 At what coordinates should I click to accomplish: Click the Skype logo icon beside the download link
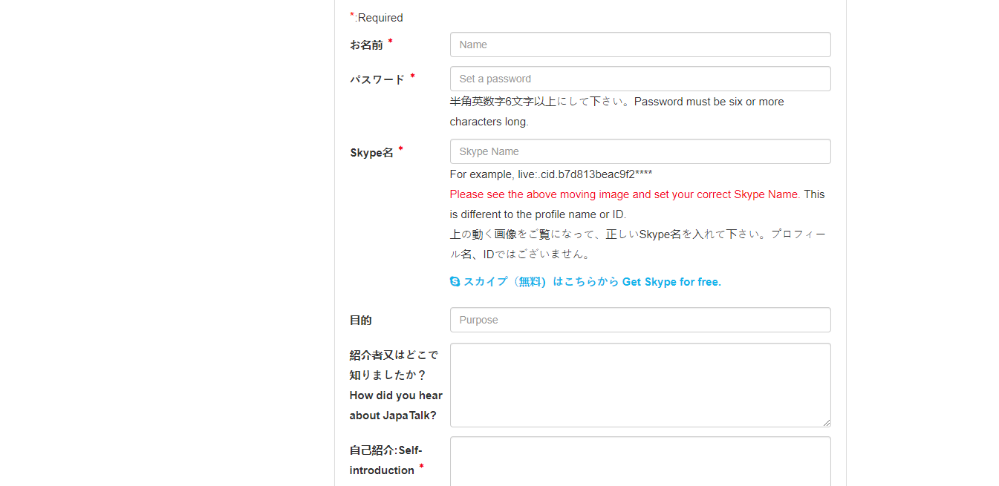(455, 282)
